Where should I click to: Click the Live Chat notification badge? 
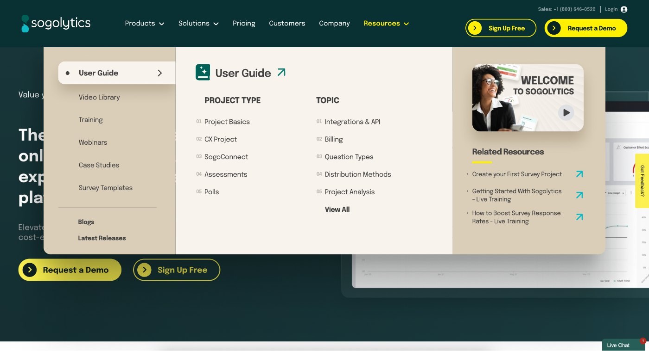(x=643, y=341)
